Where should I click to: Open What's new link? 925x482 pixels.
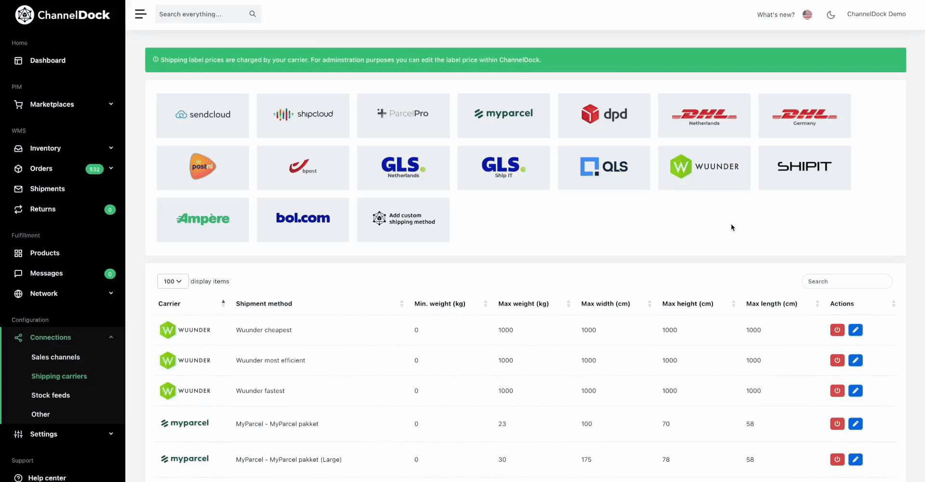(776, 14)
